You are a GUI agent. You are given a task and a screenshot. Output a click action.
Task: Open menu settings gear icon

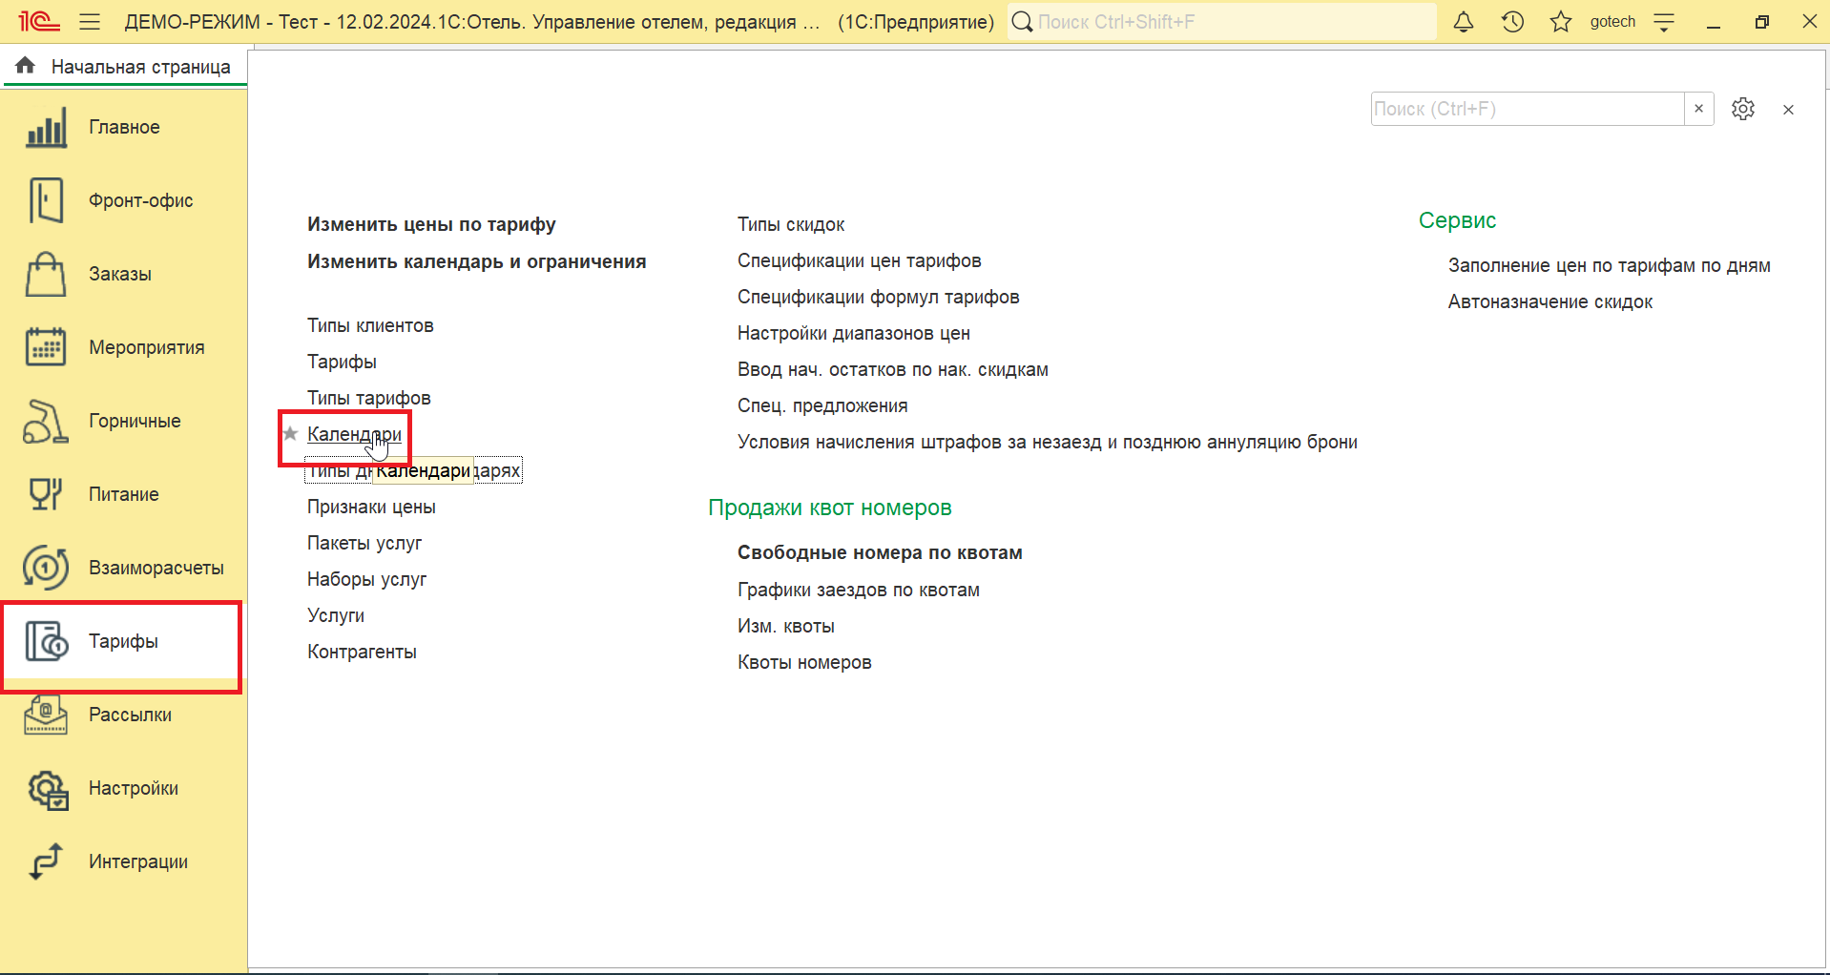1743,109
